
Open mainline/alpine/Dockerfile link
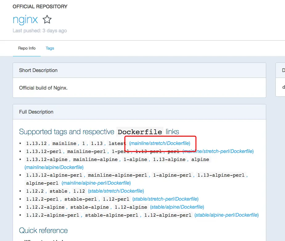click(x=54, y=167)
